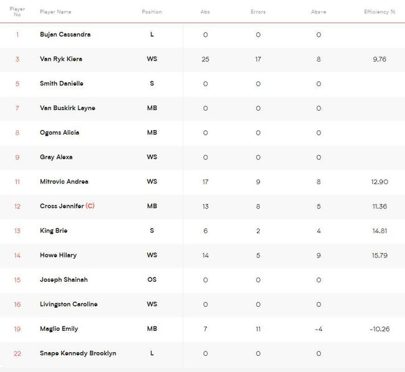Screen dimensions: 405x372
Task: Sort by the Abs column header
Action: coord(205,12)
